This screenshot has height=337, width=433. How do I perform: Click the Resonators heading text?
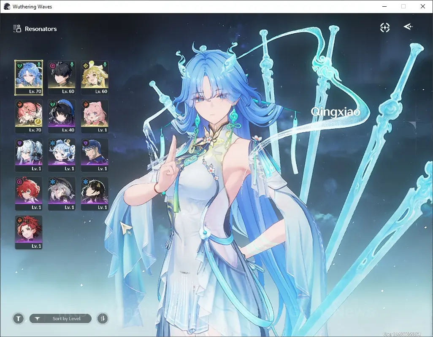pos(41,29)
